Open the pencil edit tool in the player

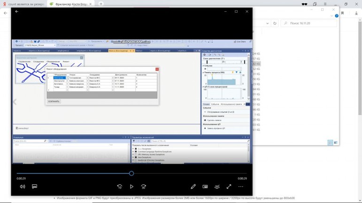pos(193,187)
